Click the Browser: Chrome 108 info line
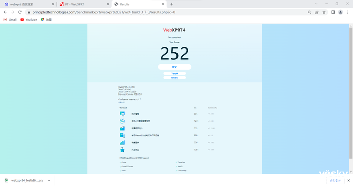 130,95
